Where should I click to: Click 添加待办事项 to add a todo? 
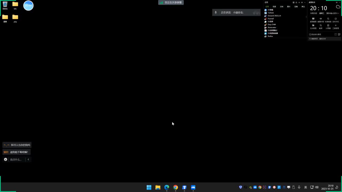tap(315, 34)
